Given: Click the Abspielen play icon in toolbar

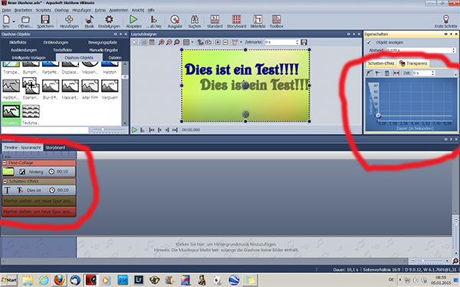Looking at the screenshot, I should point(133,20).
